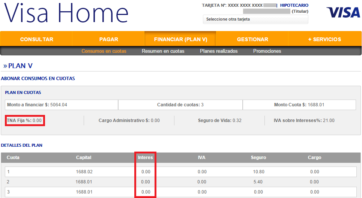This screenshot has height=198, width=362.
Task: Go to Consumos en cuotas submenu
Action: click(x=104, y=51)
